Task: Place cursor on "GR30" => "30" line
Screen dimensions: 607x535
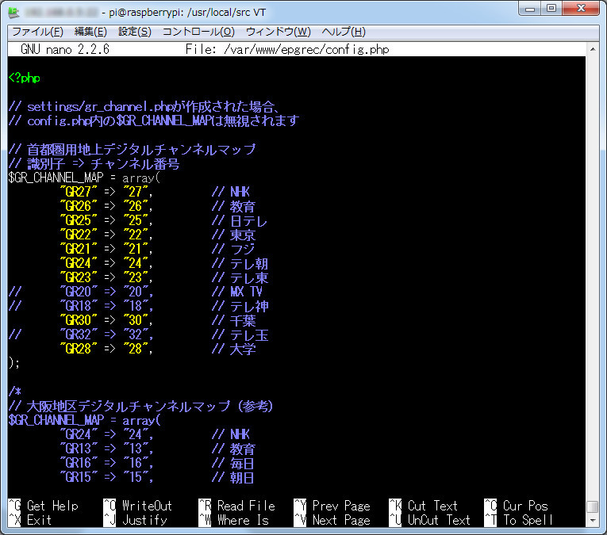Action: pos(106,320)
